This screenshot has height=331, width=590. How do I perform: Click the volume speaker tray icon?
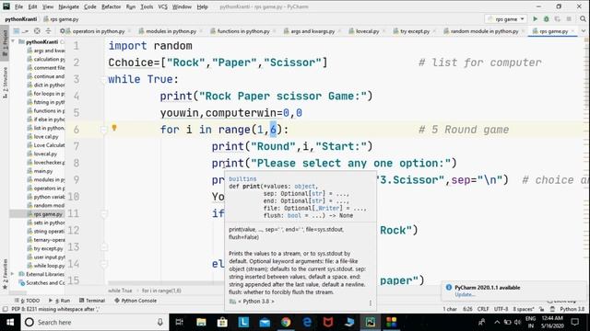pyautogui.click(x=518, y=322)
